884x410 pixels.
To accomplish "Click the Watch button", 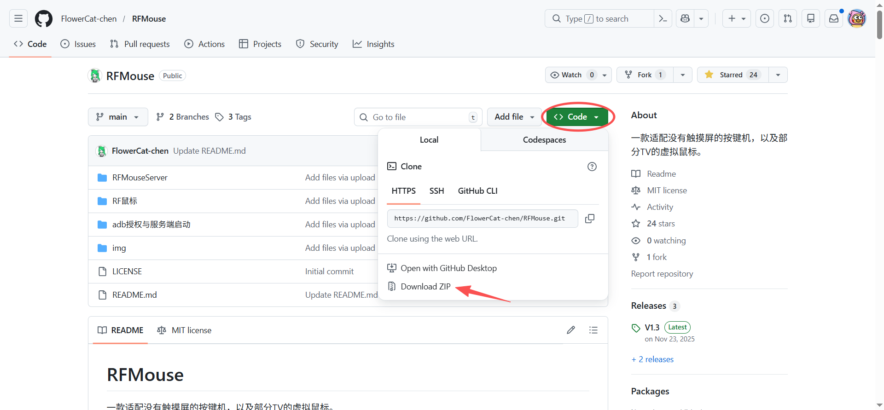I will 578,75.
